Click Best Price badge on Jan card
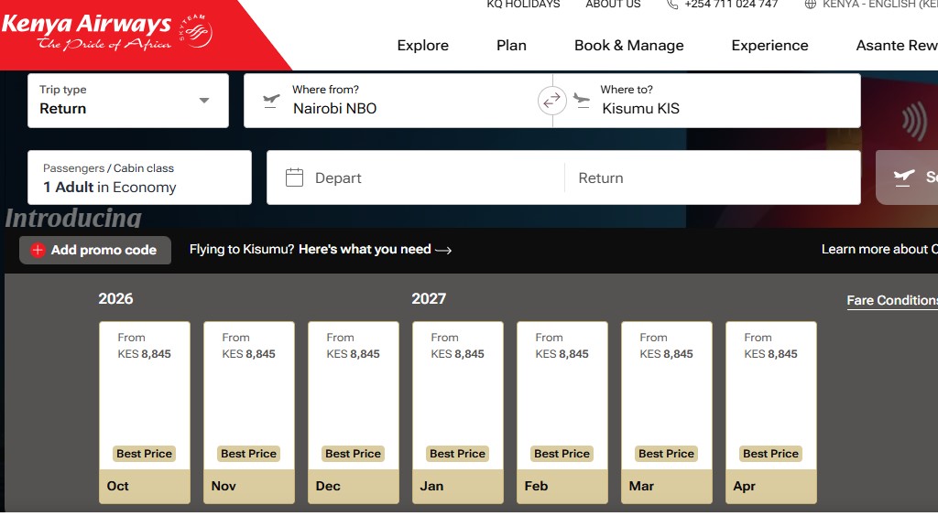Image resolution: width=938 pixels, height=516 pixels. point(458,453)
